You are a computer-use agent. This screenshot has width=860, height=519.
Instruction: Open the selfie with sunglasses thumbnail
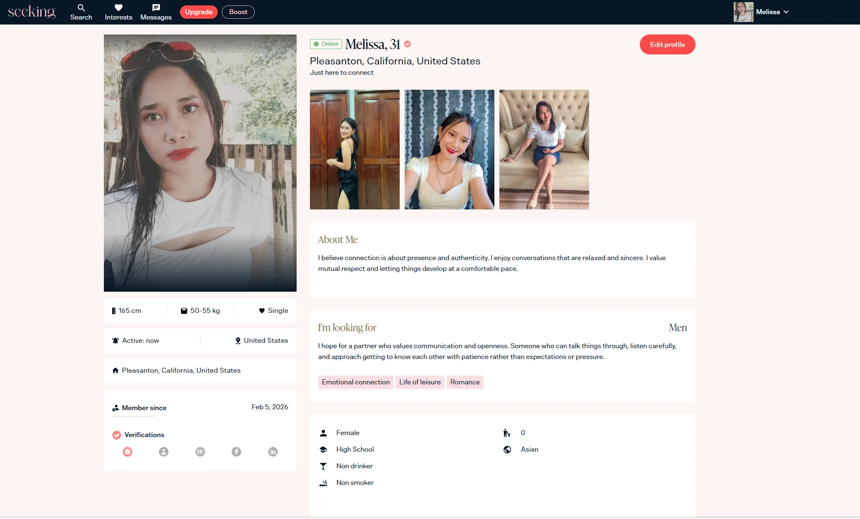click(x=449, y=150)
